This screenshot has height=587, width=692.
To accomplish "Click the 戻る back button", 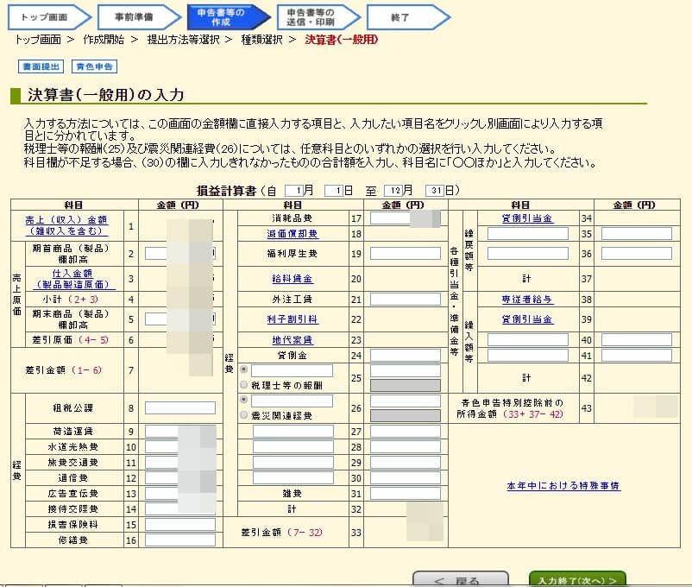I will pyautogui.click(x=460, y=579).
